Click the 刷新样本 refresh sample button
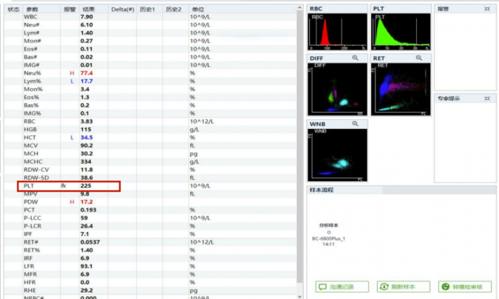499x299 pixels. pyautogui.click(x=403, y=287)
